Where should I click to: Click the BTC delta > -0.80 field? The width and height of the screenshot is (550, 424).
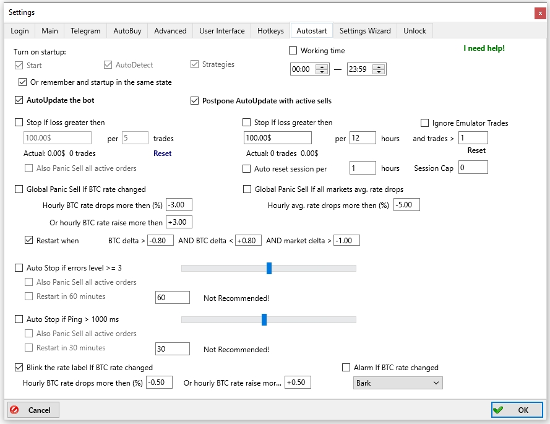[160, 240]
